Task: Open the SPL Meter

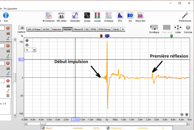Action: [62, 17]
